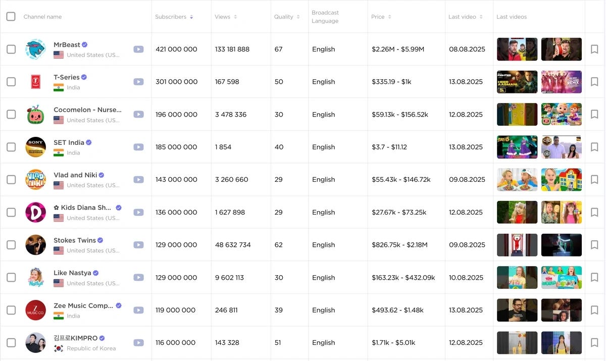
Task: Click the 10.08.2025 last video date
Action: click(x=467, y=278)
